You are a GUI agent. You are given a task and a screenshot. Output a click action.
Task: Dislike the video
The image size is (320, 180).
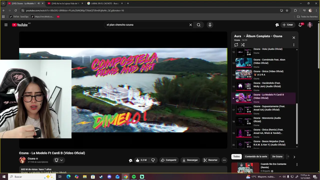pos(153,160)
